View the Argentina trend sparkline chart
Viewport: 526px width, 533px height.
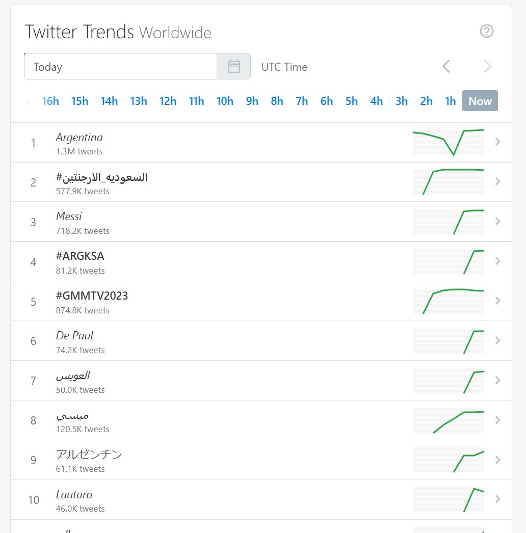pos(448,142)
